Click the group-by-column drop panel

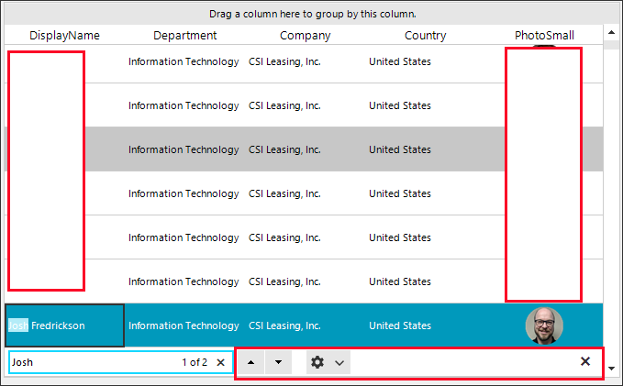[x=312, y=14]
